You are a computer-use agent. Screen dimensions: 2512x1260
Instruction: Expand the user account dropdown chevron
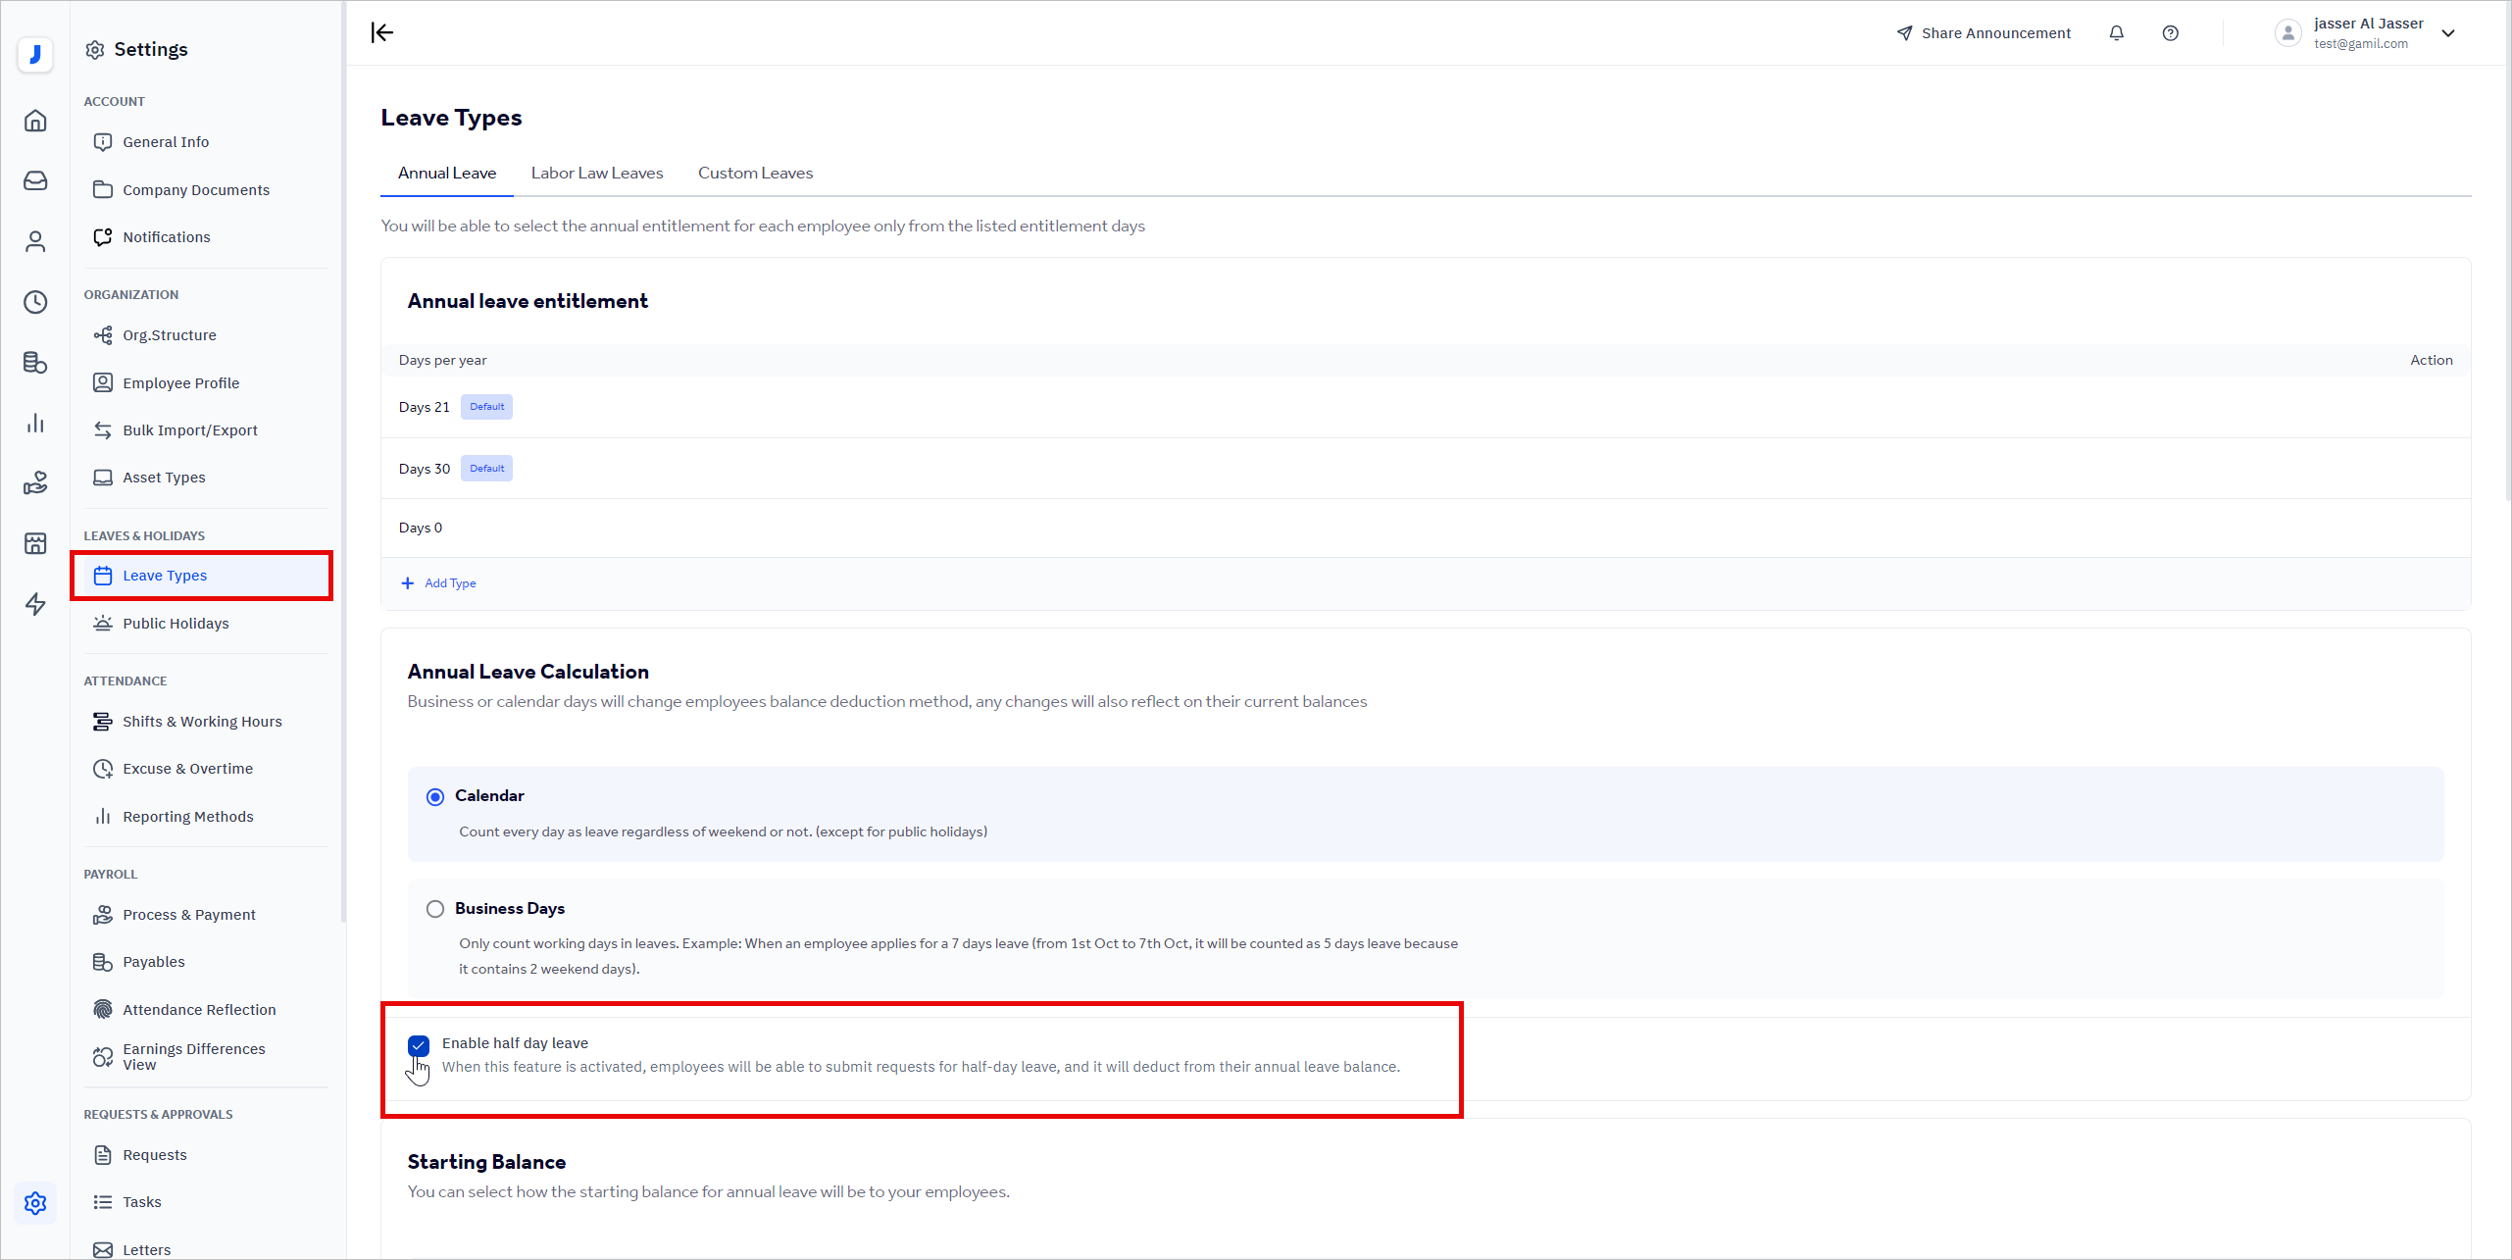tap(2448, 33)
